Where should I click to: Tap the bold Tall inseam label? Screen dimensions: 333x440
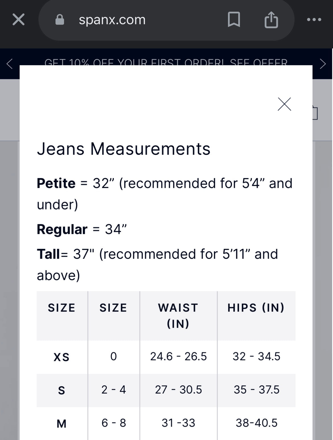coord(48,254)
